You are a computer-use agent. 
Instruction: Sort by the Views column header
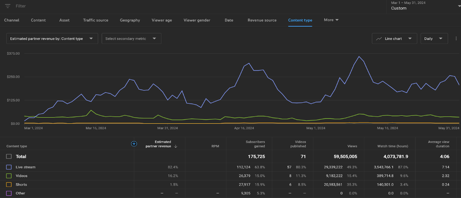click(352, 146)
